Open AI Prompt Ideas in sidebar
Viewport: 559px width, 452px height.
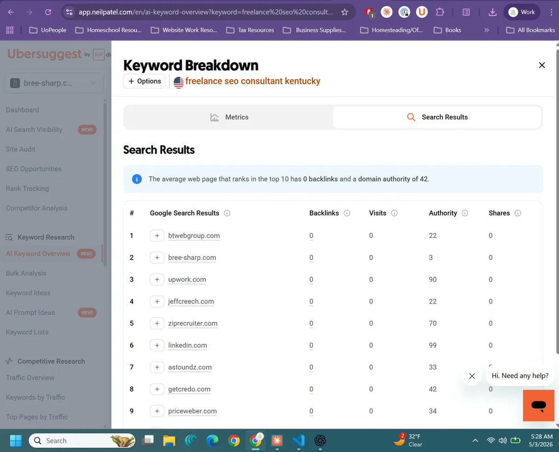[x=30, y=313]
